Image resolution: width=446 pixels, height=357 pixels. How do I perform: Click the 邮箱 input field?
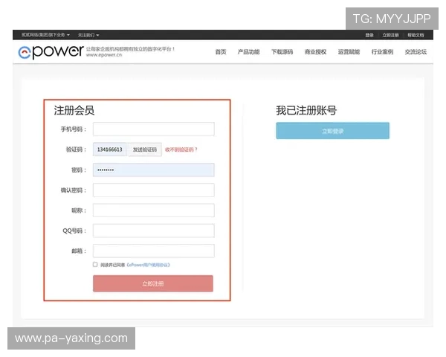[154, 251]
